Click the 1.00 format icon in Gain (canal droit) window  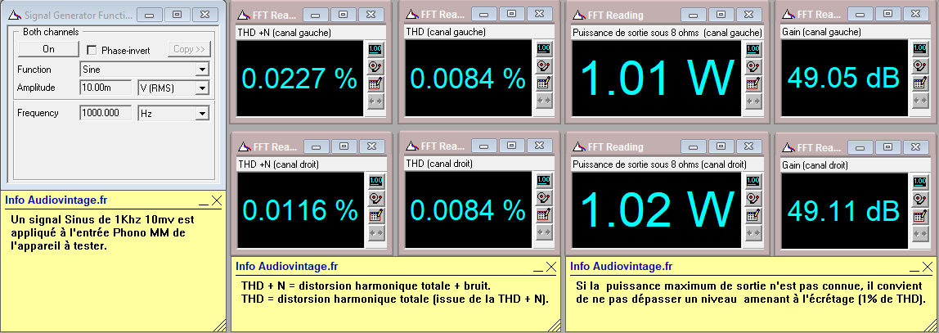point(920,181)
